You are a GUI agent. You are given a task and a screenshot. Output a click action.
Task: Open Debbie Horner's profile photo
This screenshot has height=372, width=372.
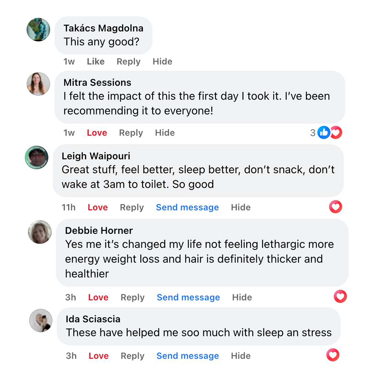40,232
